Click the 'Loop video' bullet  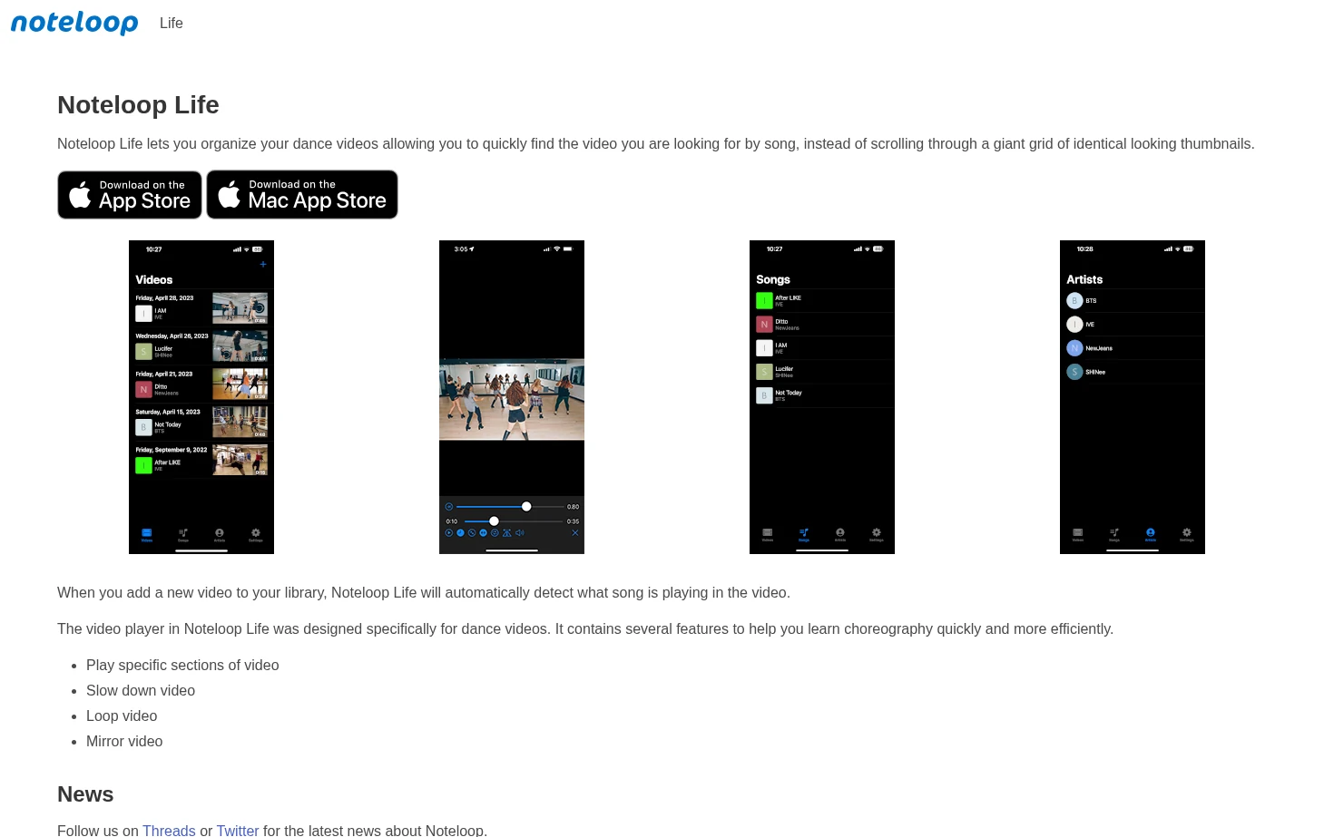(122, 716)
